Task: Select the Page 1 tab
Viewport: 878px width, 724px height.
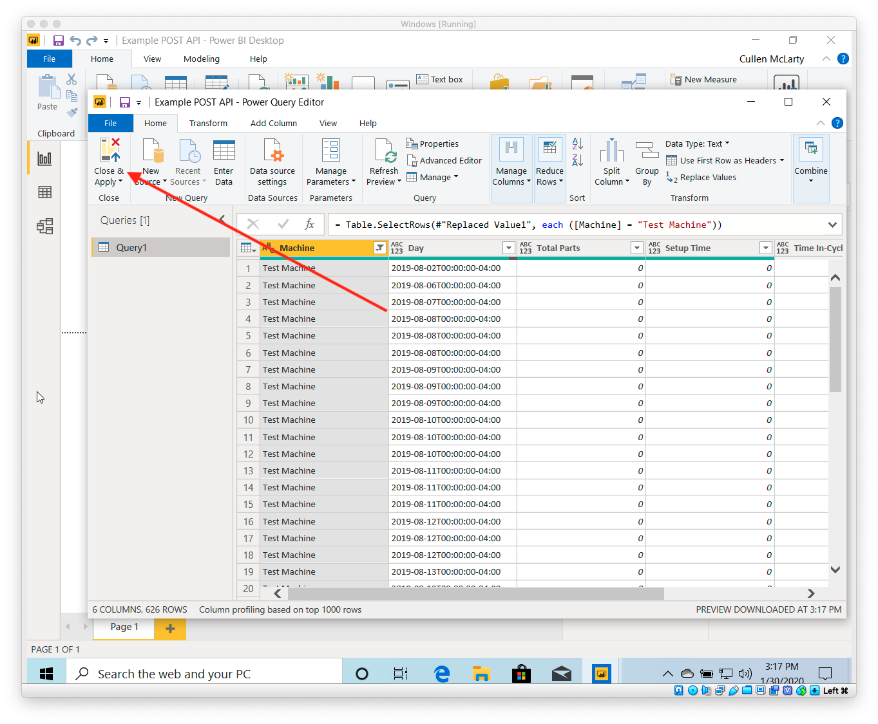Action: [124, 627]
